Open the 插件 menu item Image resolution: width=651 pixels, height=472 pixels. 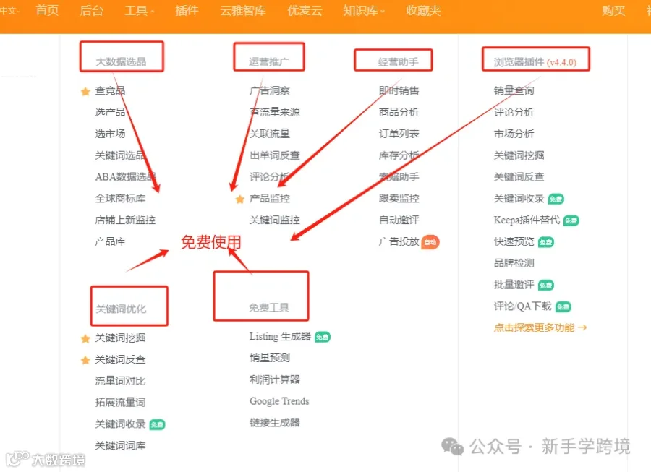(187, 10)
